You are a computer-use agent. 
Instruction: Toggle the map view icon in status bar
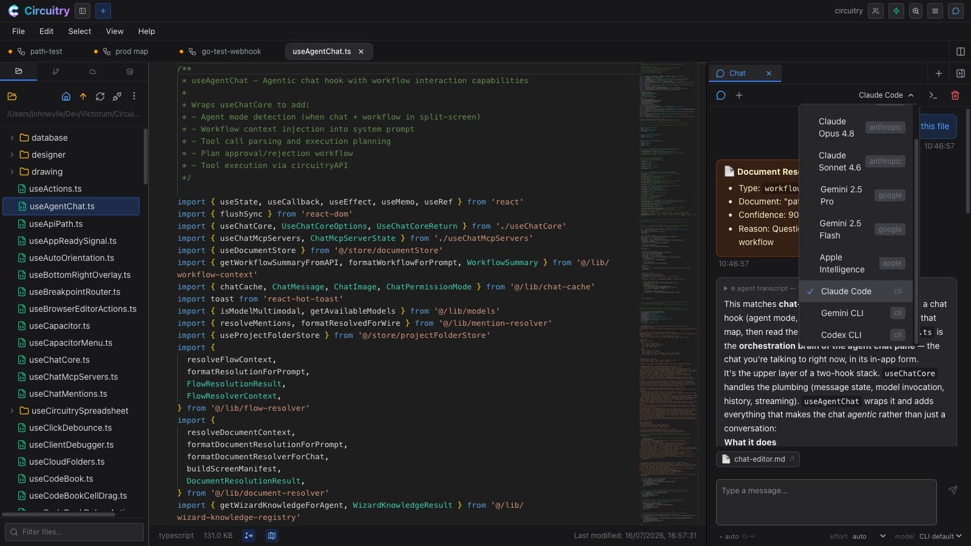272,536
